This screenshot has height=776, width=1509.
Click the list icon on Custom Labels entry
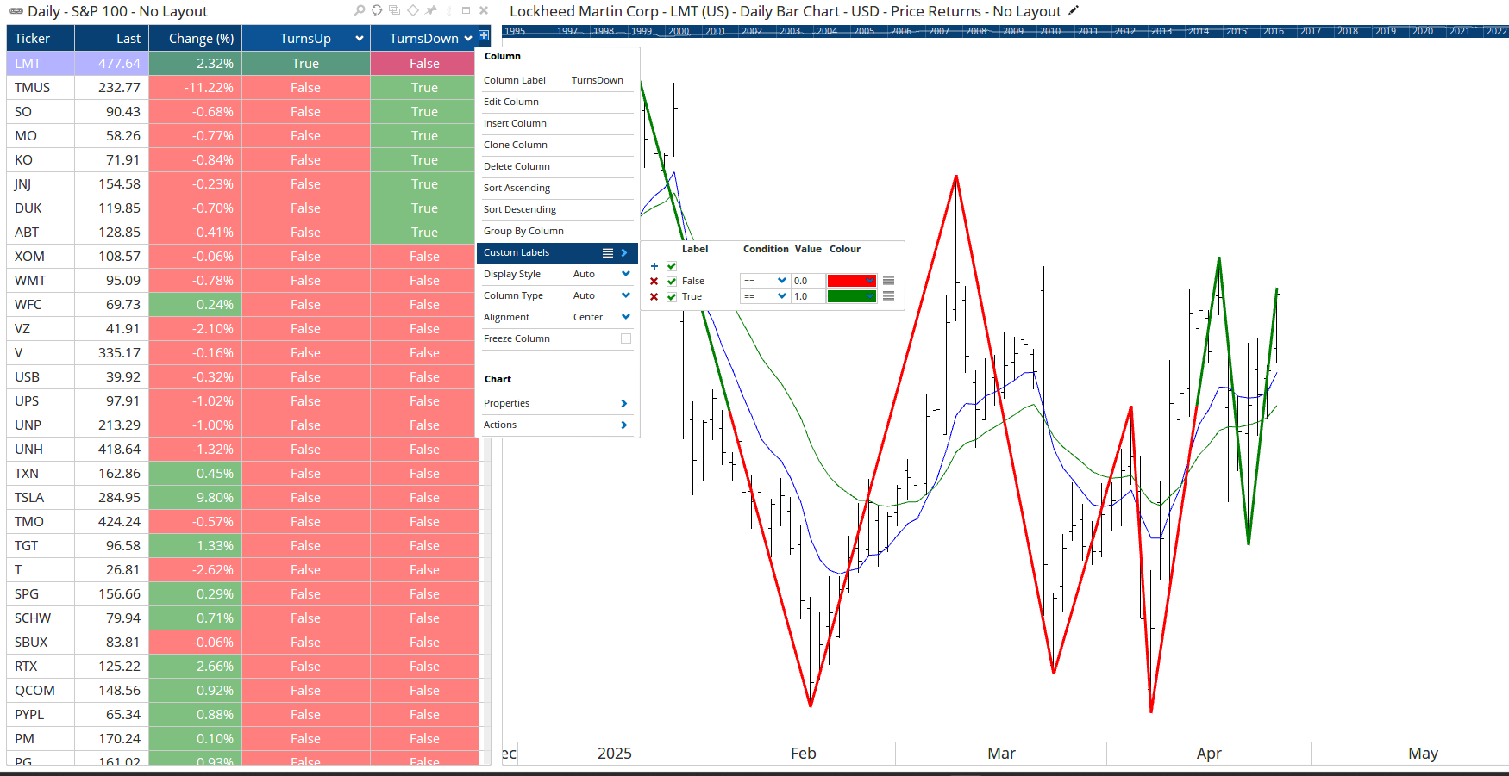click(608, 253)
